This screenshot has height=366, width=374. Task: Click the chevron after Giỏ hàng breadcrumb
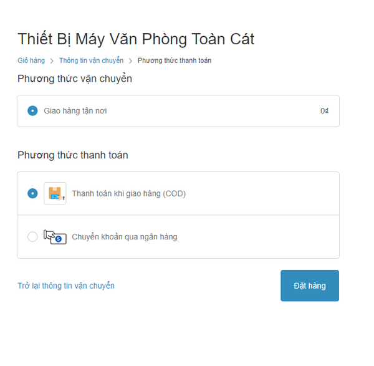coord(52,61)
